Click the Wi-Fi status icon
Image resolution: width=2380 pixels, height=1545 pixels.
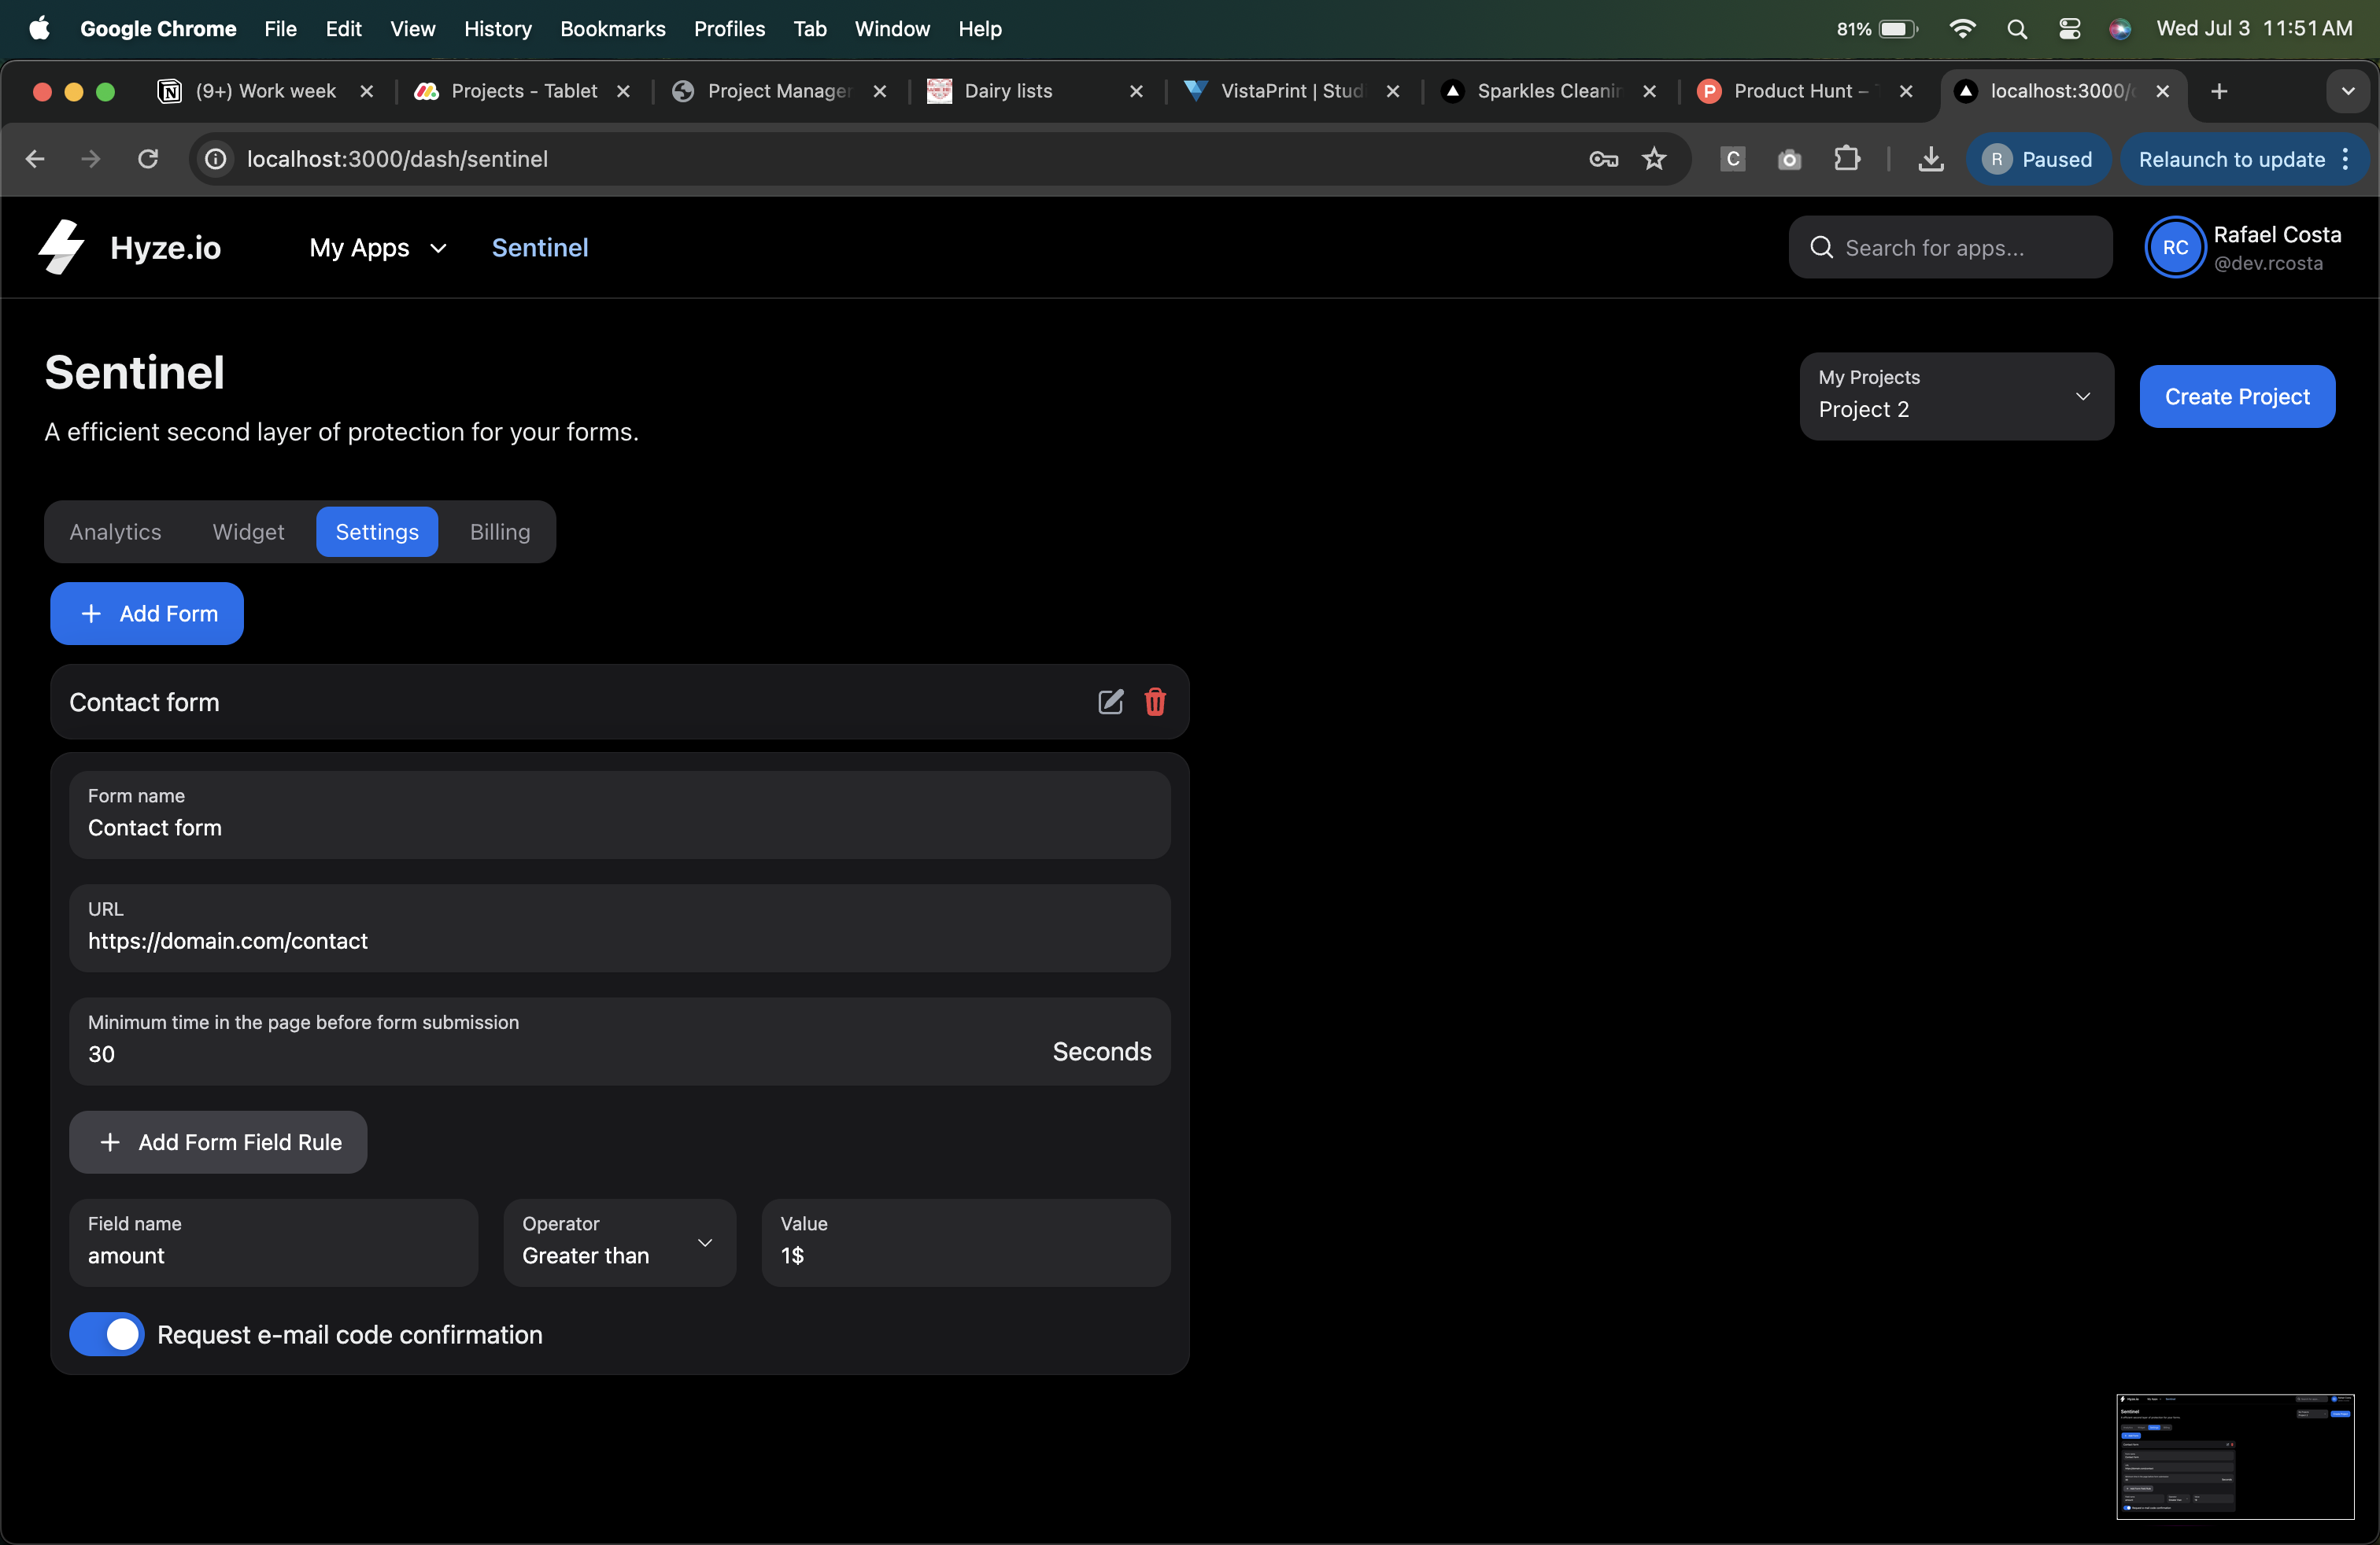pyautogui.click(x=1962, y=29)
